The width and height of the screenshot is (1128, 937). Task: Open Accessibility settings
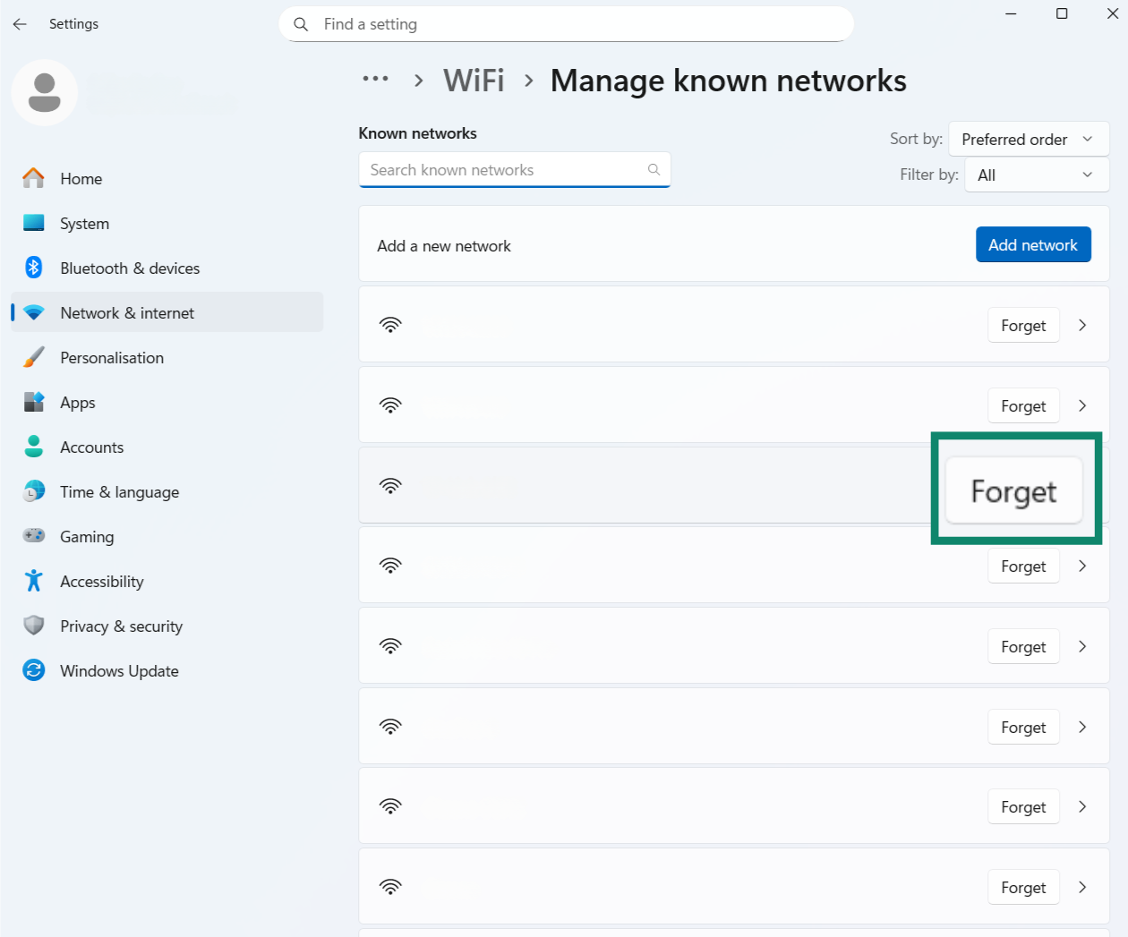click(101, 581)
